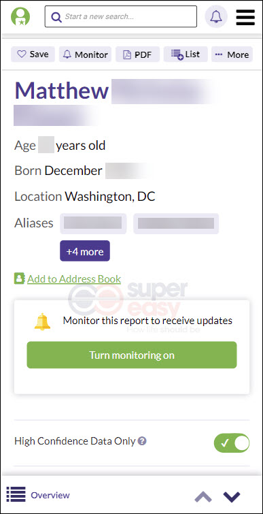Focus the Start a new search field
The image size is (263, 514).
(121, 16)
